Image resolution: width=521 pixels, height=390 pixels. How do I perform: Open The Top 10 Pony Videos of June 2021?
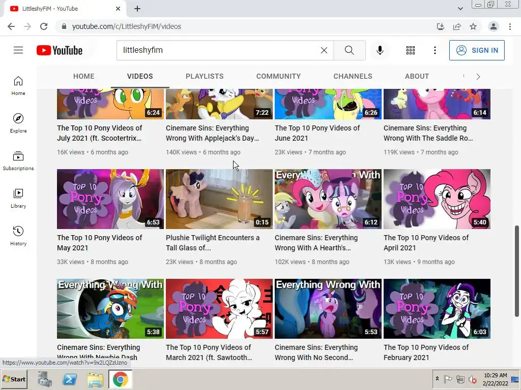click(x=317, y=133)
